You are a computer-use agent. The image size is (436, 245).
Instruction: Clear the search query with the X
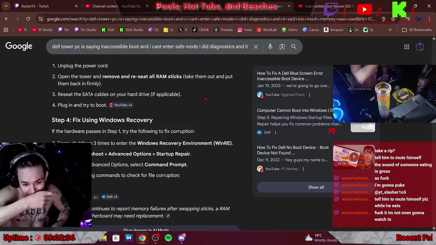[256, 47]
